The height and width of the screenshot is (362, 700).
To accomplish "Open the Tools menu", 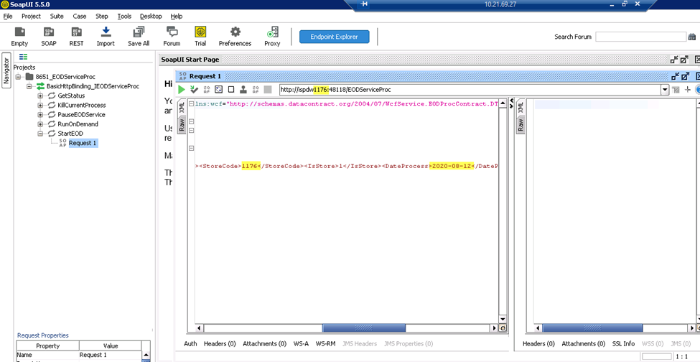I will click(124, 16).
